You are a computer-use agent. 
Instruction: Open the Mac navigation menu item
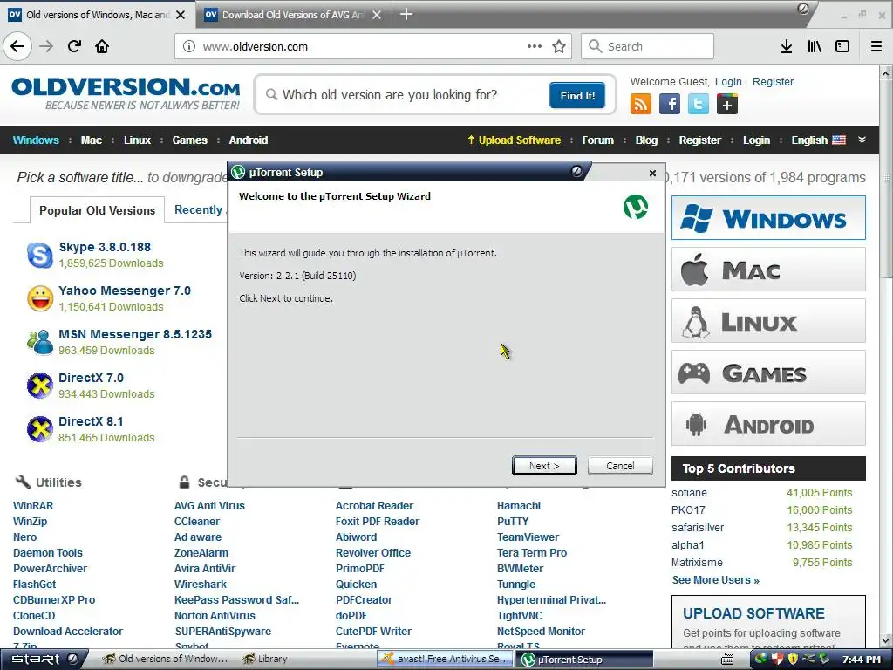[x=91, y=140]
